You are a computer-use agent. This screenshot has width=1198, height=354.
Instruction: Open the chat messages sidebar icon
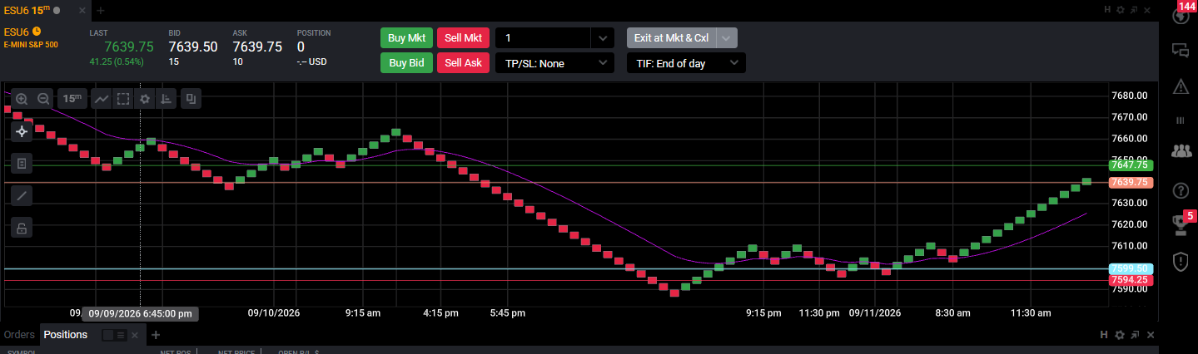[x=1180, y=50]
